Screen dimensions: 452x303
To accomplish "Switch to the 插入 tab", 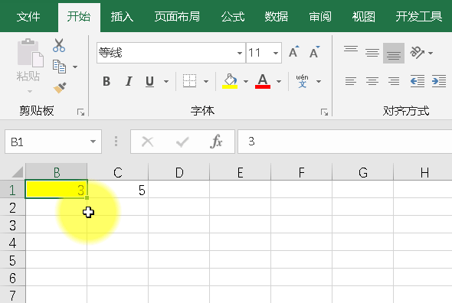I will point(122,17).
